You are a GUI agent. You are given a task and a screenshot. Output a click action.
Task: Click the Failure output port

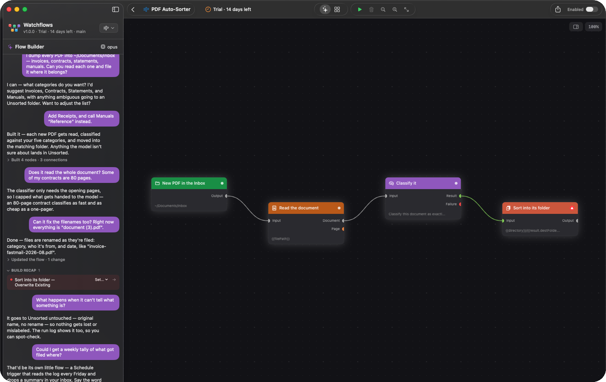pyautogui.click(x=460, y=204)
